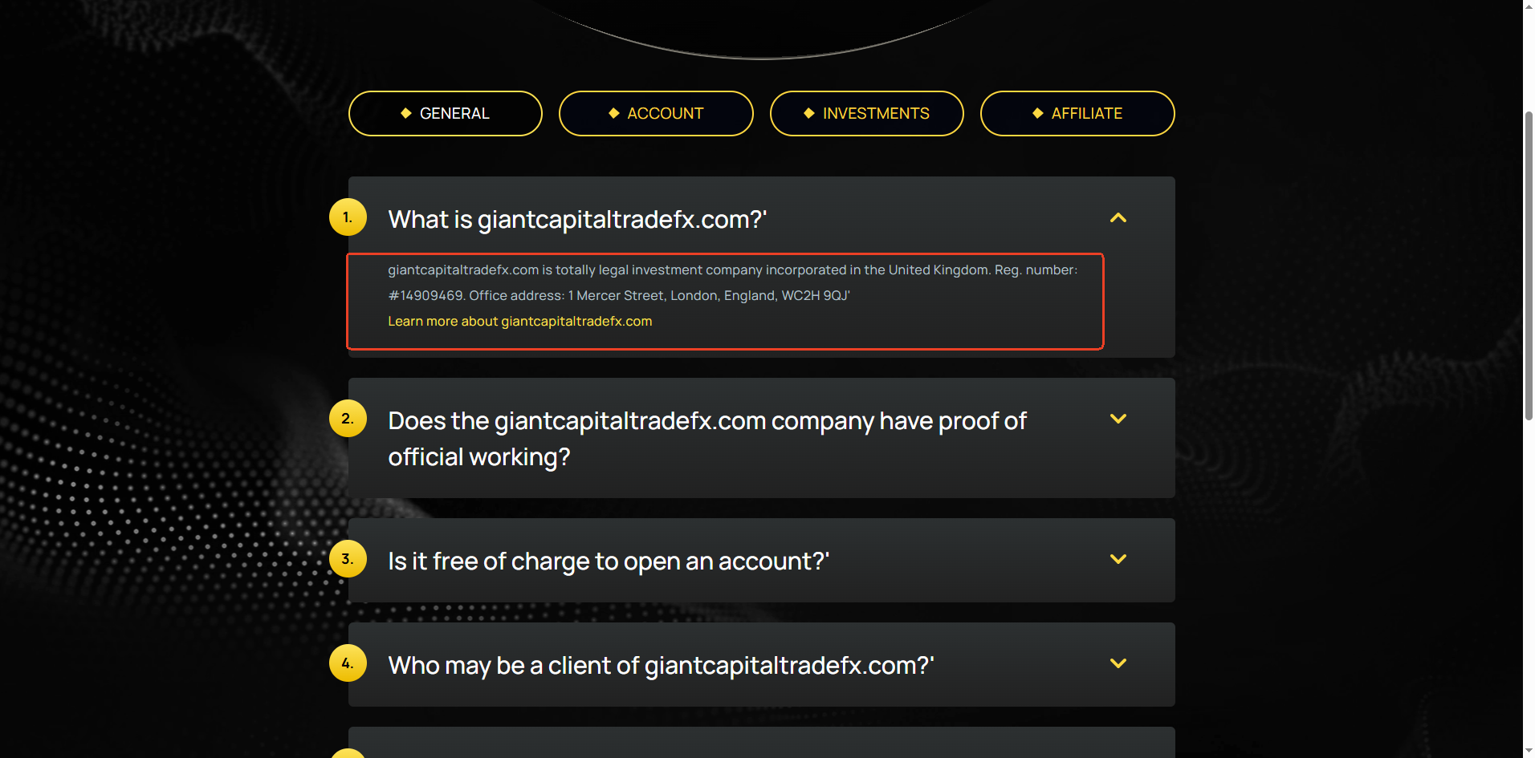Click the diamond icon beside INVESTMENTS
This screenshot has width=1535, height=758.
pos(809,113)
